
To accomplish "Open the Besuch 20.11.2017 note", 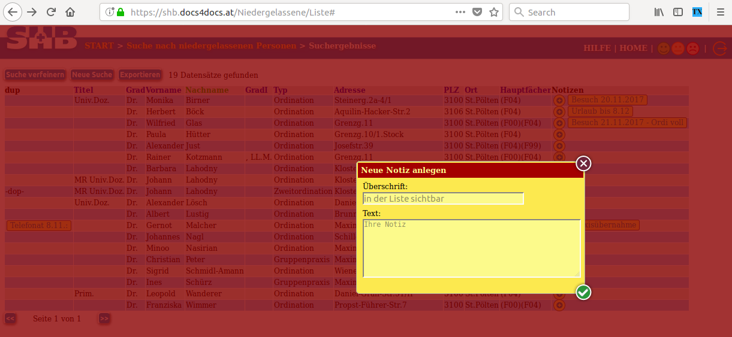I will point(607,100).
